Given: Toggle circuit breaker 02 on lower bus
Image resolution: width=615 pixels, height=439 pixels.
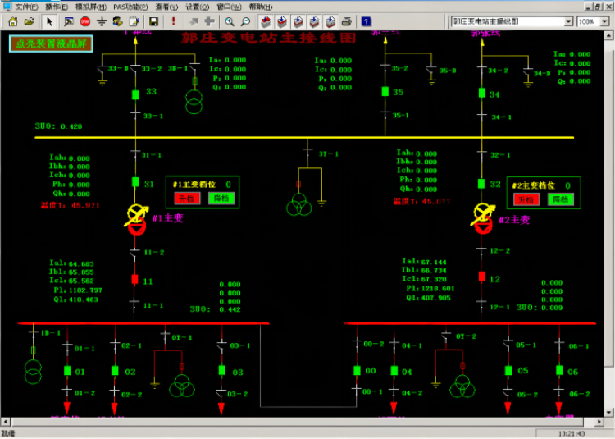Looking at the screenshot, I should tap(113, 371).
